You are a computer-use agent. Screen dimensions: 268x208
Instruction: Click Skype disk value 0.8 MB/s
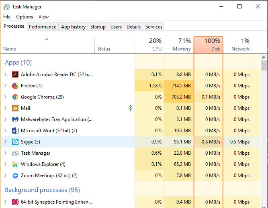[x=211, y=142]
